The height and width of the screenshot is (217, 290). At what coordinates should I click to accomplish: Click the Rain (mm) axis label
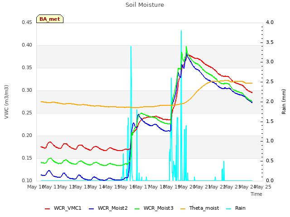coord(284,102)
